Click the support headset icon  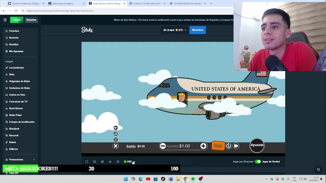point(318,170)
